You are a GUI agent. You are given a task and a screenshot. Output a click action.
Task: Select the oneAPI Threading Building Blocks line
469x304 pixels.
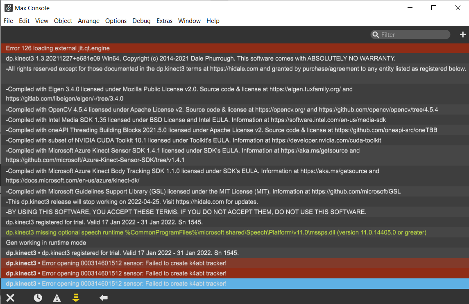pos(235,130)
